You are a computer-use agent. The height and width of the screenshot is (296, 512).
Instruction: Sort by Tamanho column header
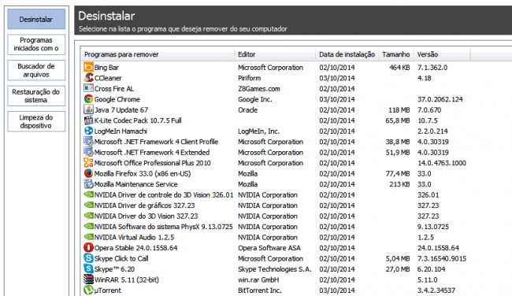396,54
